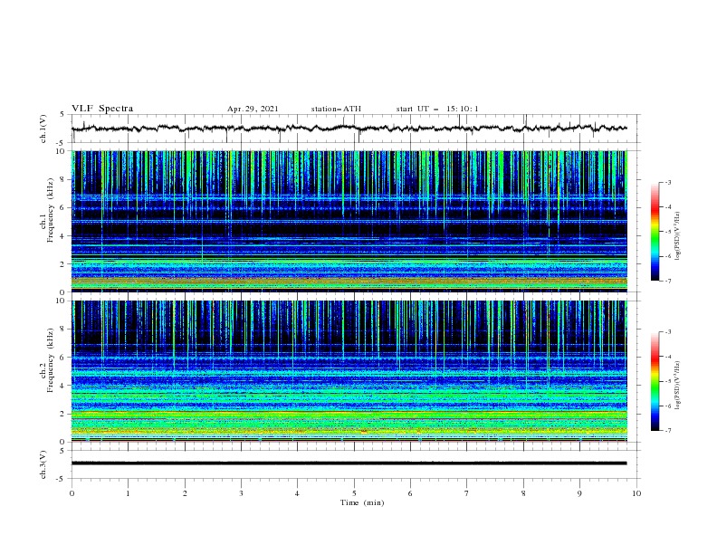The width and height of the screenshot is (717, 554).
Task: Click the 'station=ATH' label
Action: pyautogui.click(x=336, y=109)
